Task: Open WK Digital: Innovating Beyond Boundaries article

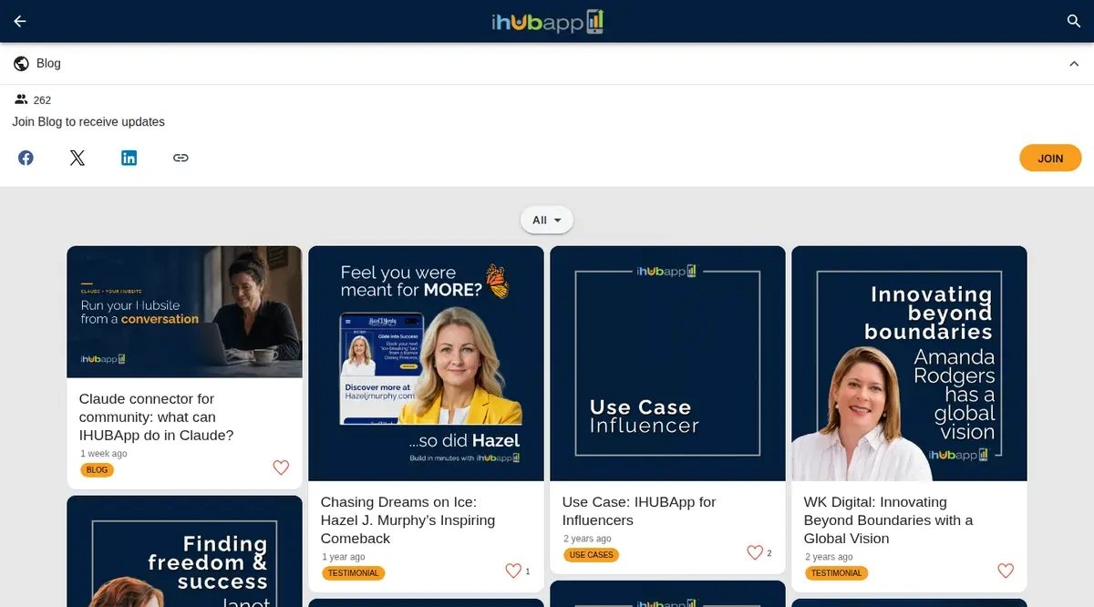Action: coord(888,520)
